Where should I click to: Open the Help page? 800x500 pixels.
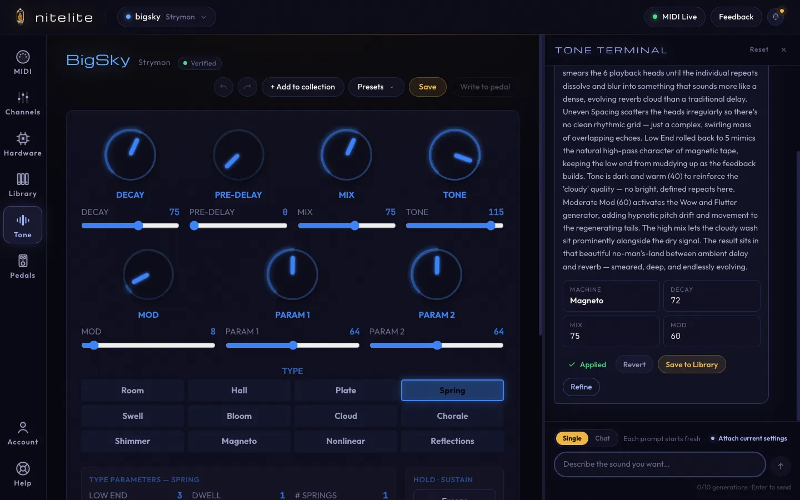[23, 474]
